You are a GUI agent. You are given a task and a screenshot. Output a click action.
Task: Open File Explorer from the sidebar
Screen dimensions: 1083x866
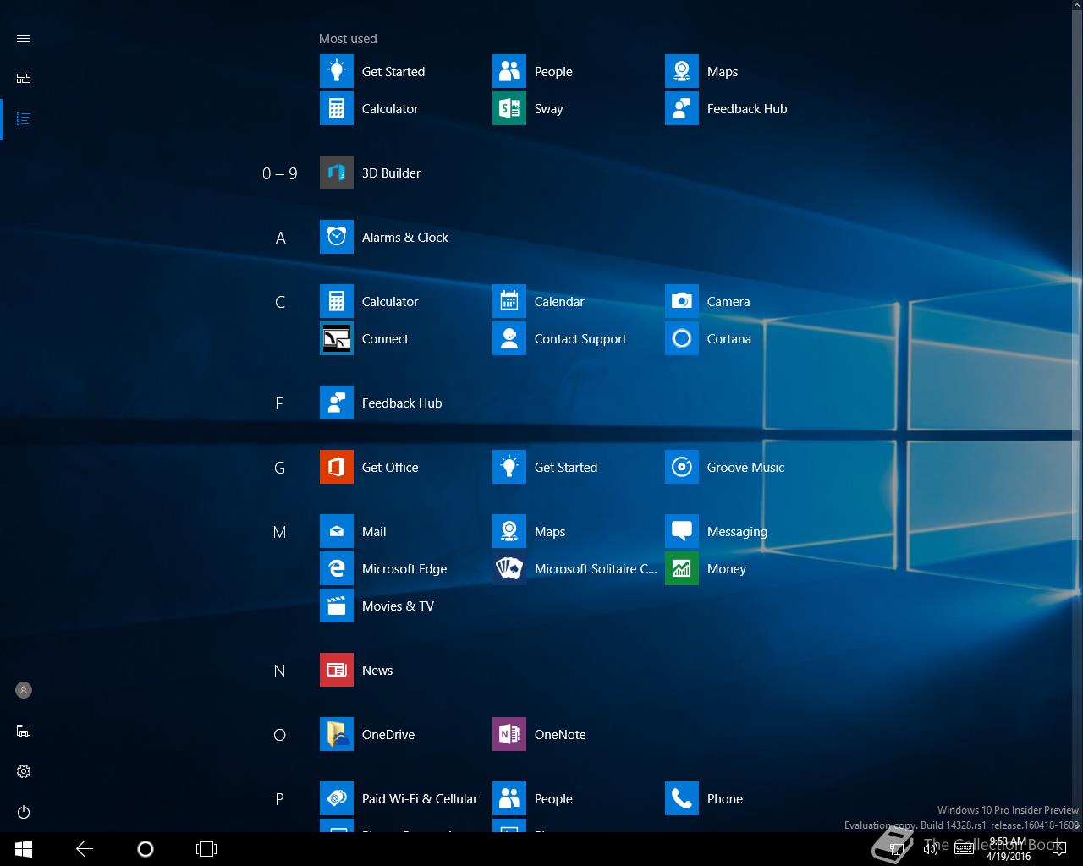coord(24,732)
